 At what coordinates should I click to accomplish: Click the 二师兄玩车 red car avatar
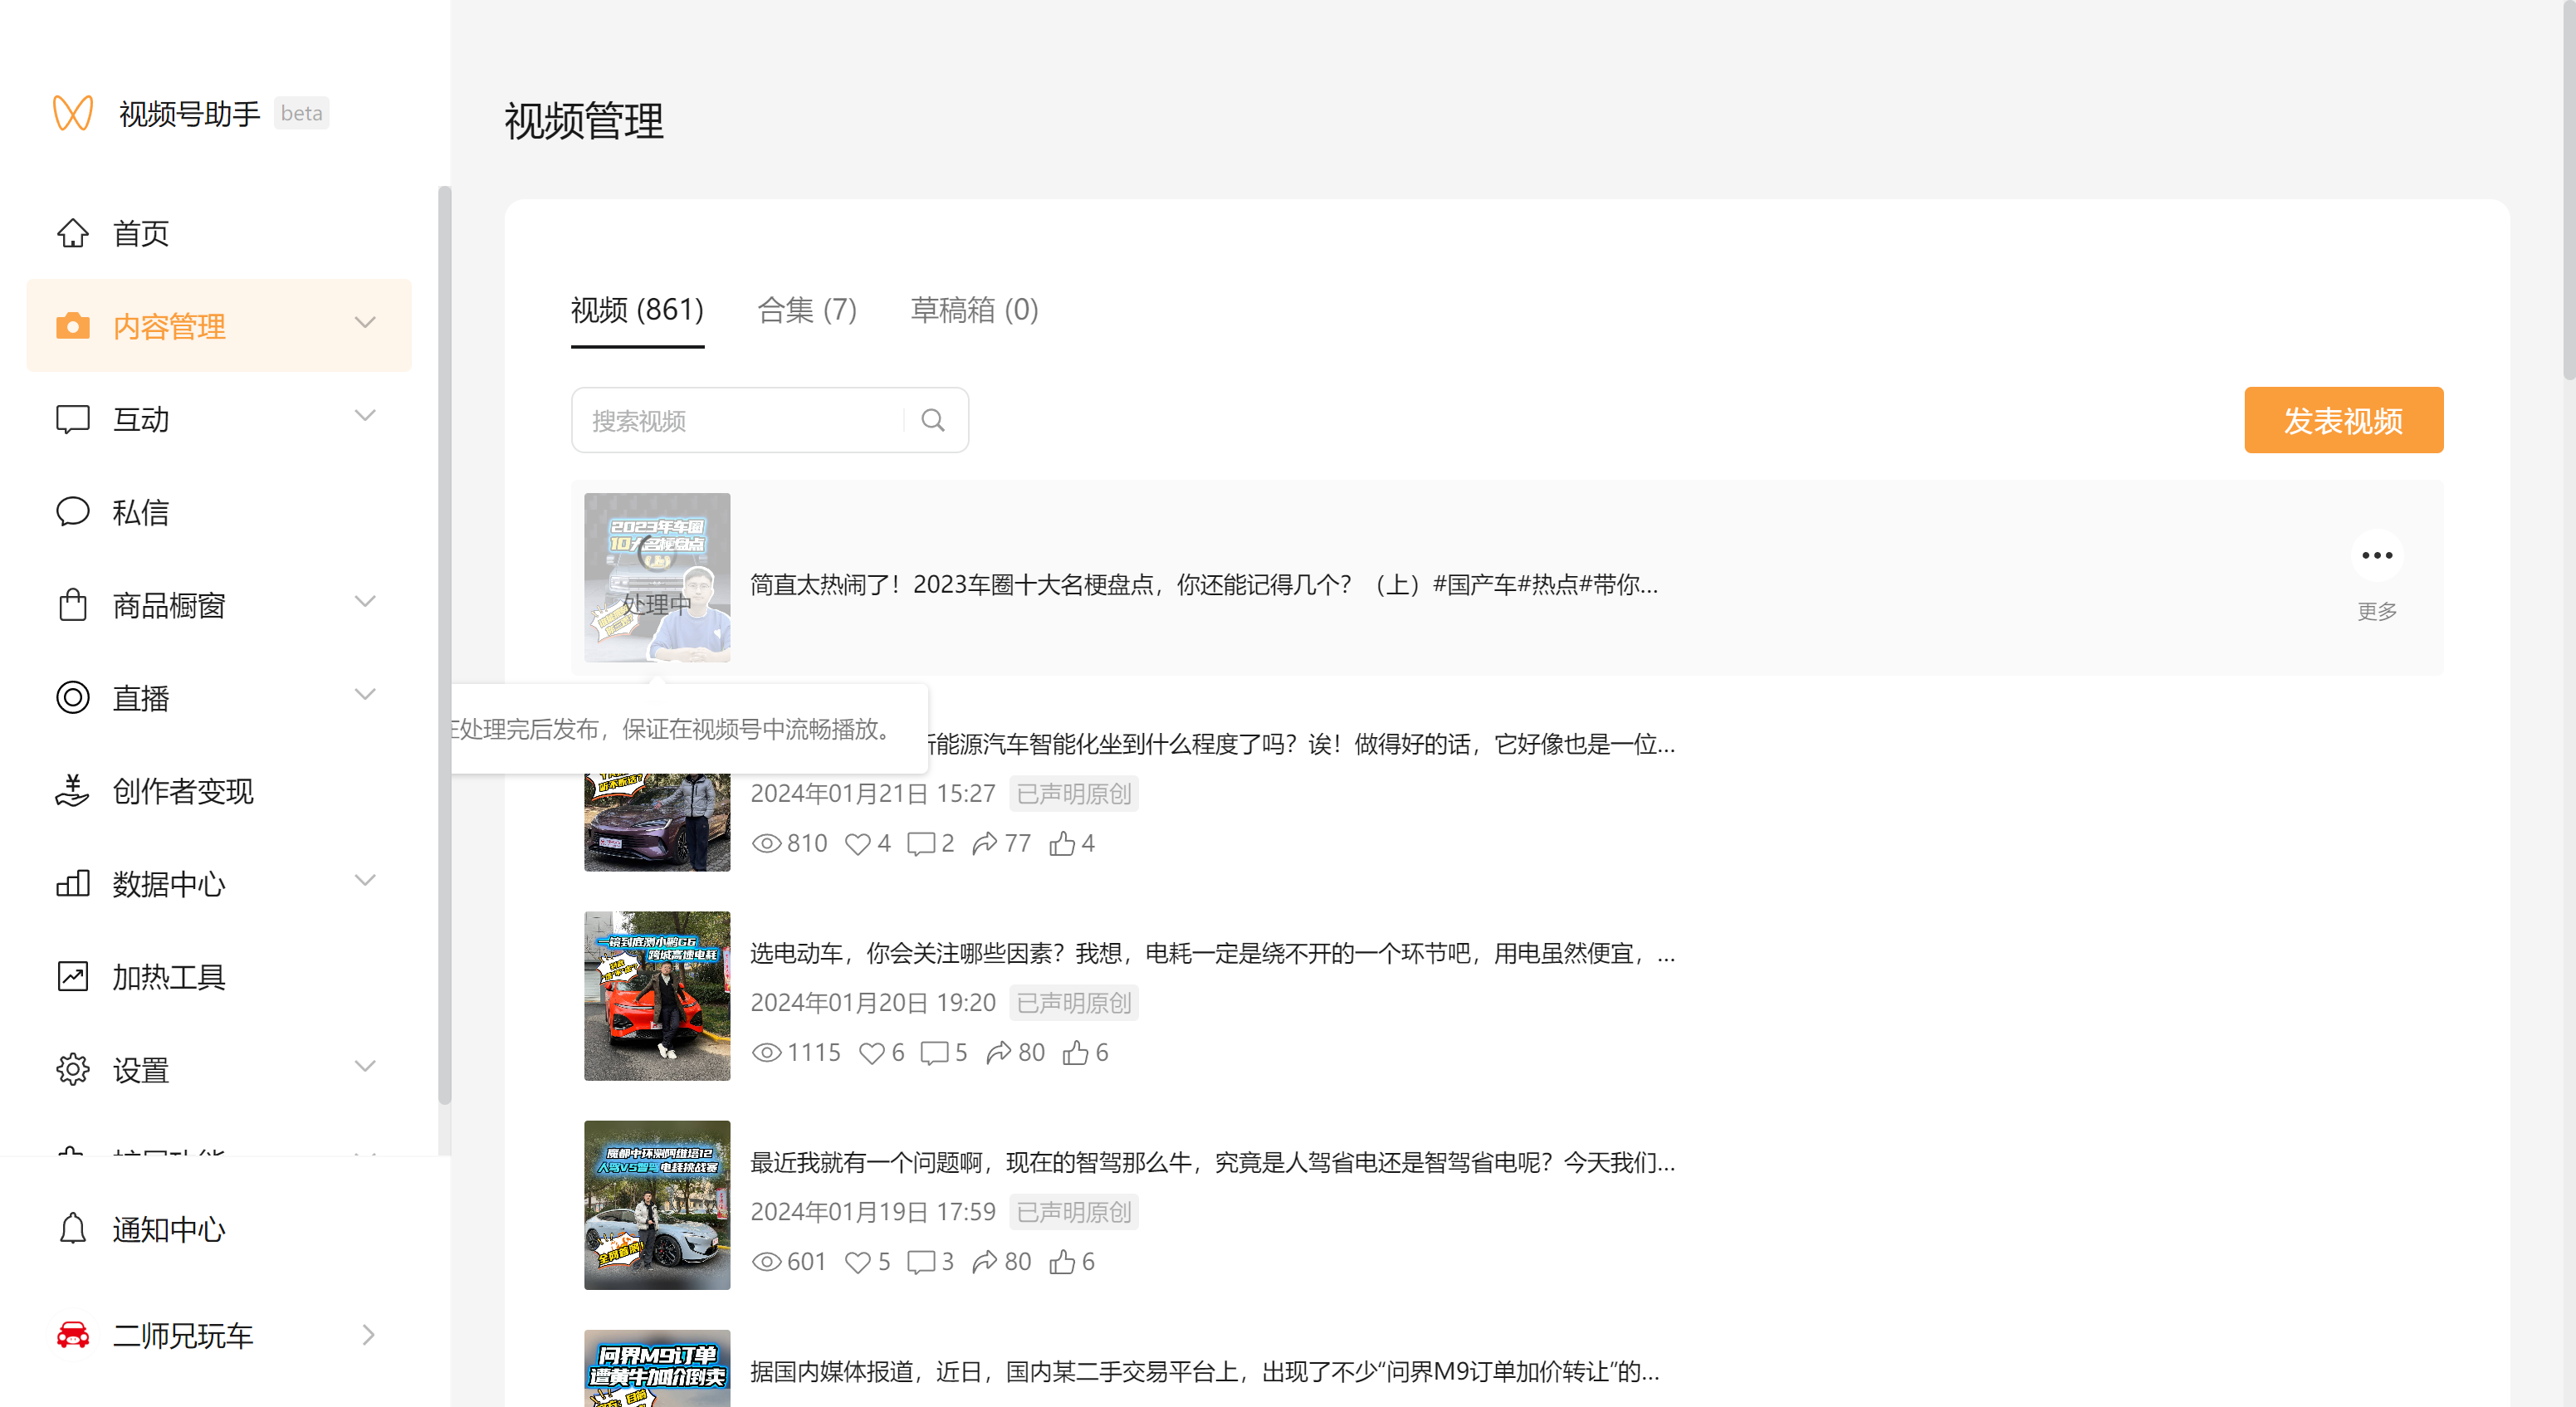(x=72, y=1335)
